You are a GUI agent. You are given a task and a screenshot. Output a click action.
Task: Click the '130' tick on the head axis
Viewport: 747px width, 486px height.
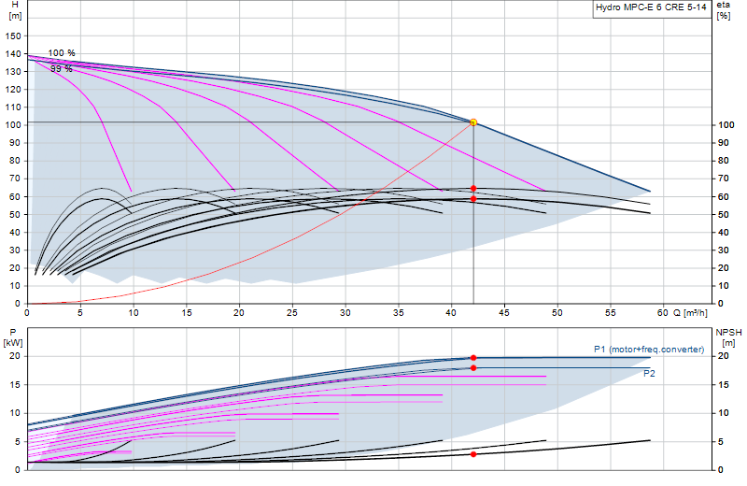(13, 72)
